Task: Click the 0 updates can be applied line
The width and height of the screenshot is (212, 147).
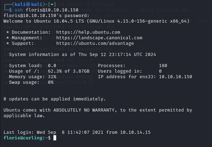Action: [54, 99]
